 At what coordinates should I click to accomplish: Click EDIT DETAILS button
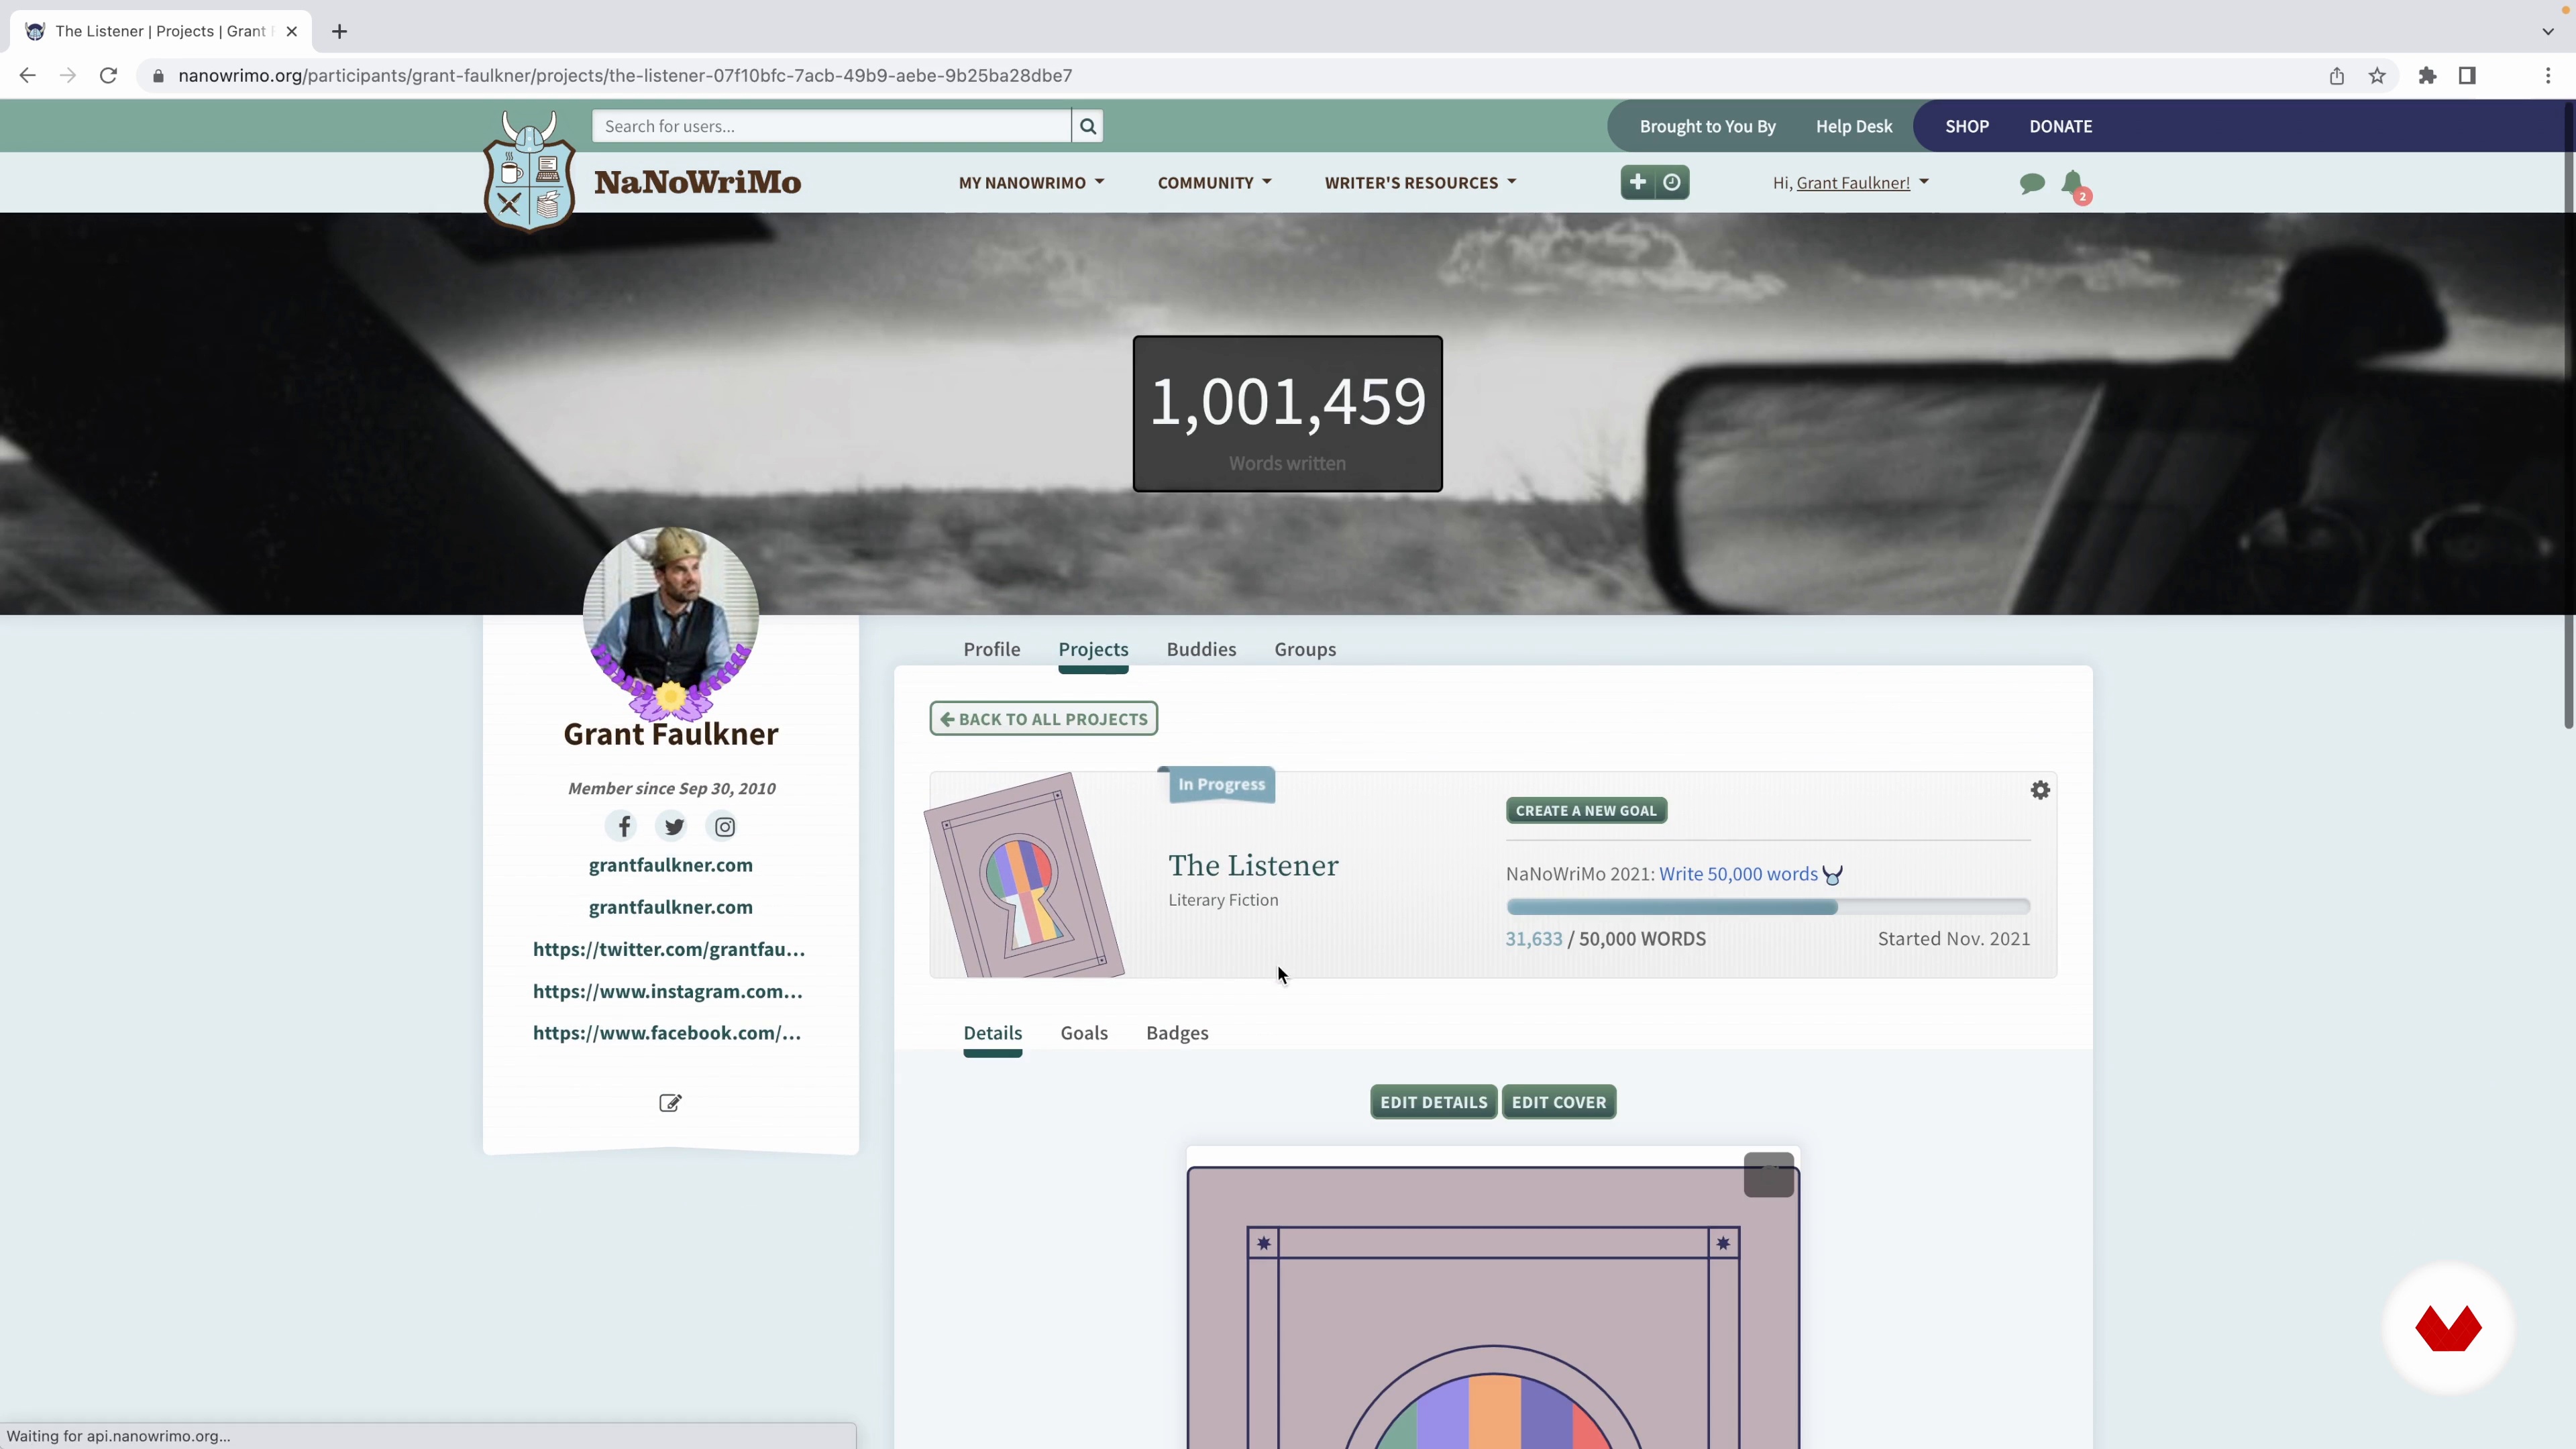(x=1433, y=1102)
